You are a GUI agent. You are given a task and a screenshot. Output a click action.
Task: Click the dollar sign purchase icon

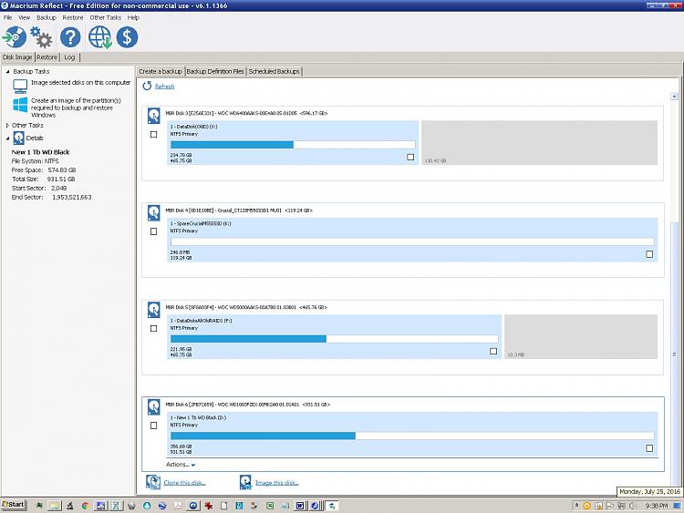point(127,37)
